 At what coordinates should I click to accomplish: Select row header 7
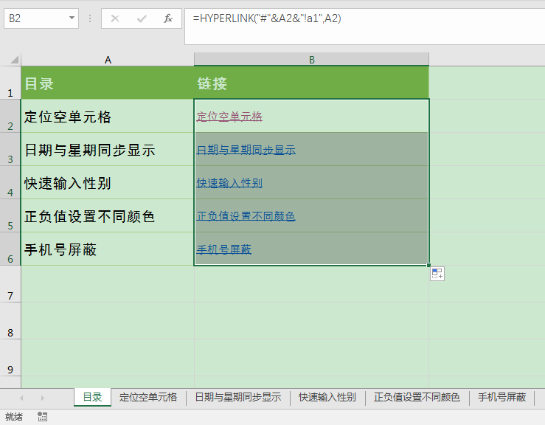click(10, 284)
